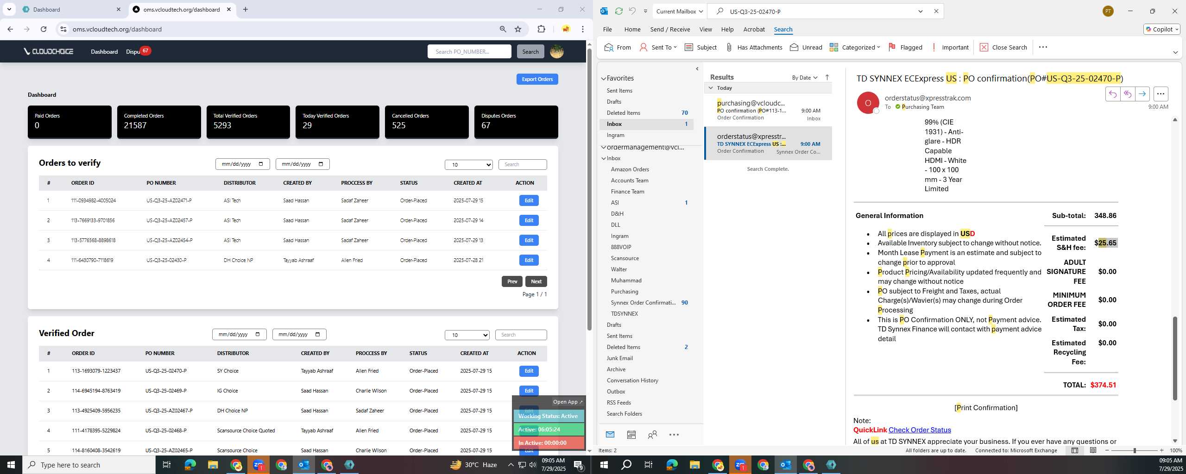The image size is (1186, 474).
Task: Switch to Outlook Home ribbon tab
Action: click(632, 29)
